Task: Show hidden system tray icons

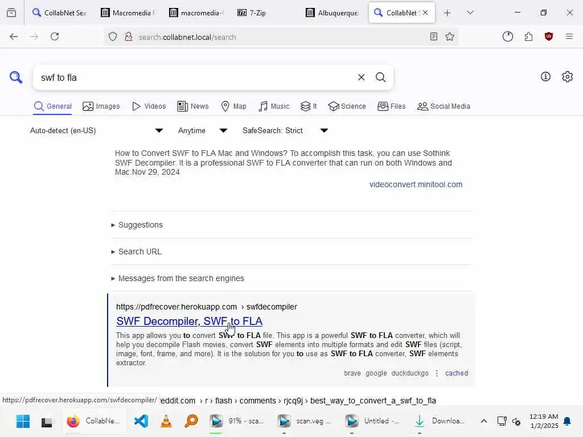Action: pos(484,421)
